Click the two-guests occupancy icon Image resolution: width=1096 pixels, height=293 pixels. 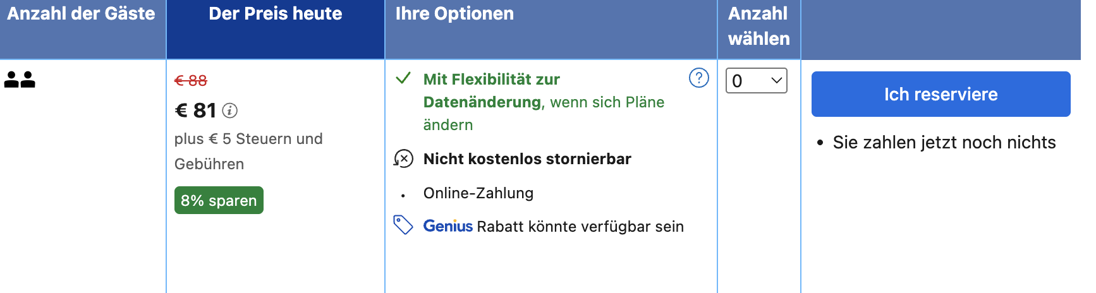(20, 80)
